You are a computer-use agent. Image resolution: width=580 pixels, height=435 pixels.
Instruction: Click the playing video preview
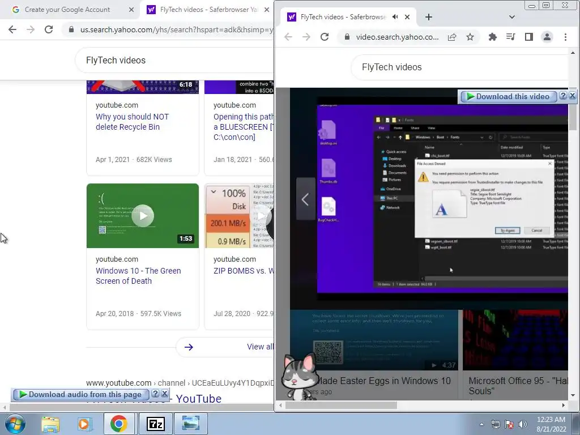pyautogui.click(x=442, y=199)
